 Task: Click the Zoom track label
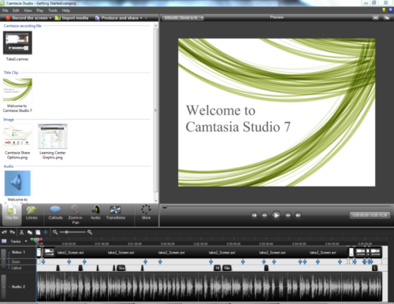(x=16, y=261)
